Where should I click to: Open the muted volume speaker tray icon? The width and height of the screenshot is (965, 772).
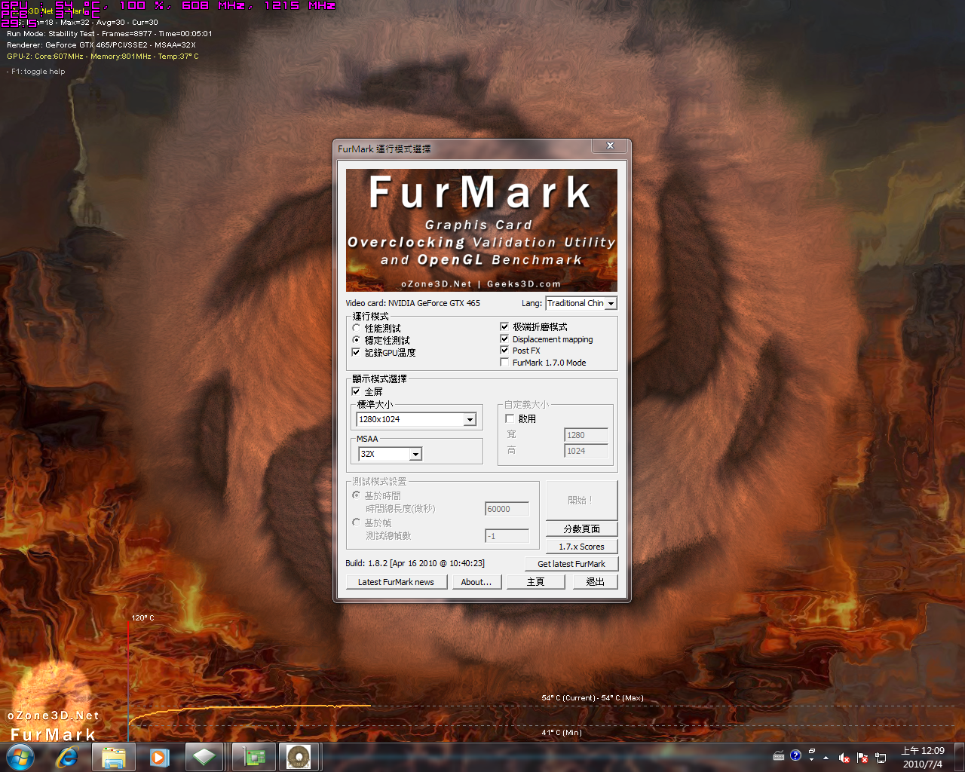844,758
